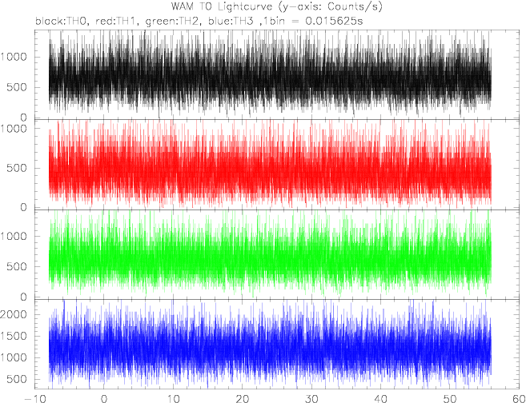Click the legend text "green:TH2"
Image resolution: width=526 pixels, height=403 pixels.
[x=171, y=21]
